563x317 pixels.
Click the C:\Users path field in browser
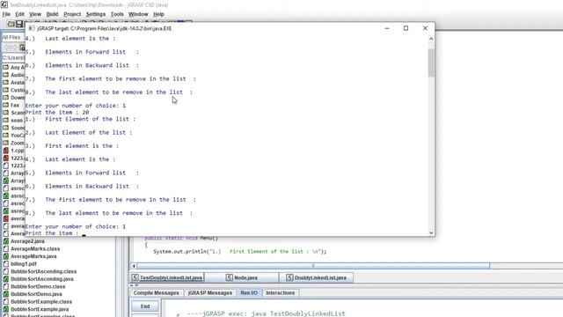coord(14,57)
